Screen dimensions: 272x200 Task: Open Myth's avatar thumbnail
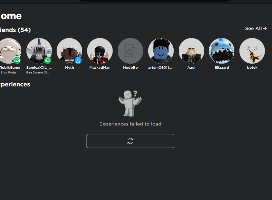coord(70,51)
